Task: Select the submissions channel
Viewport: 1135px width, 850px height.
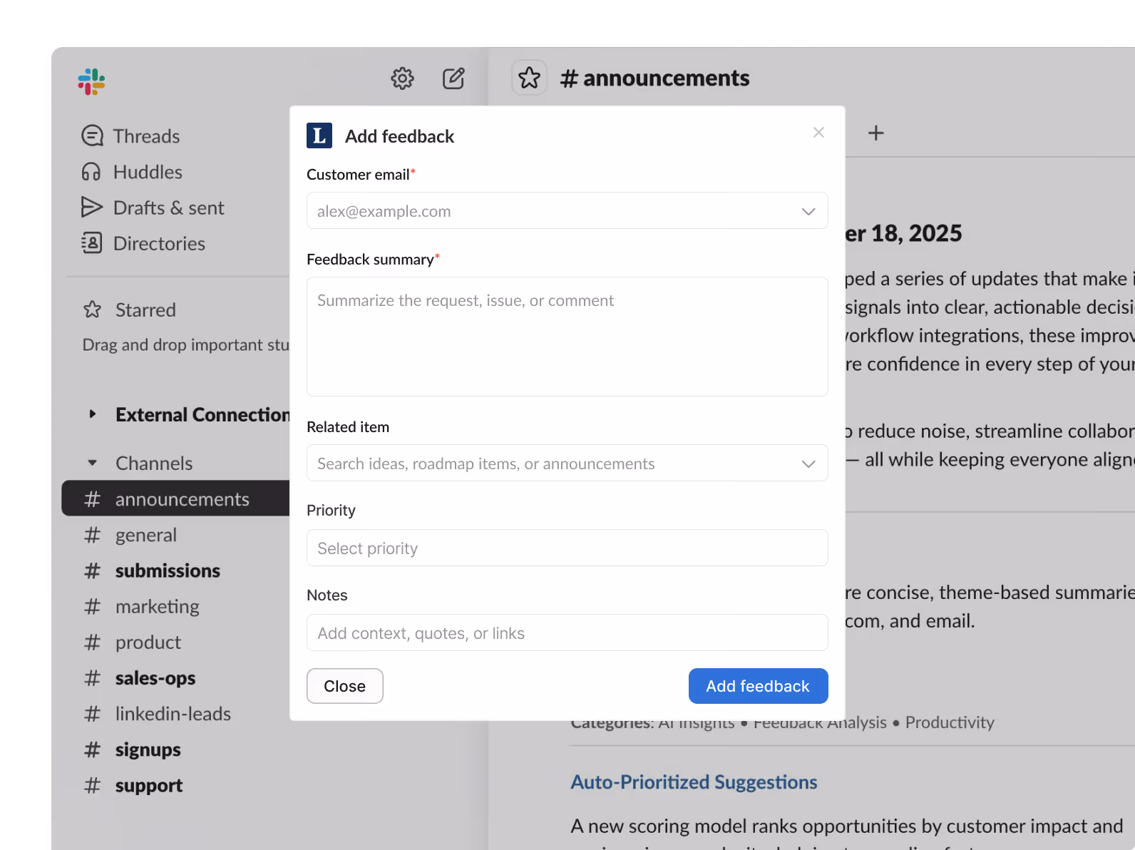Action: tap(168, 570)
